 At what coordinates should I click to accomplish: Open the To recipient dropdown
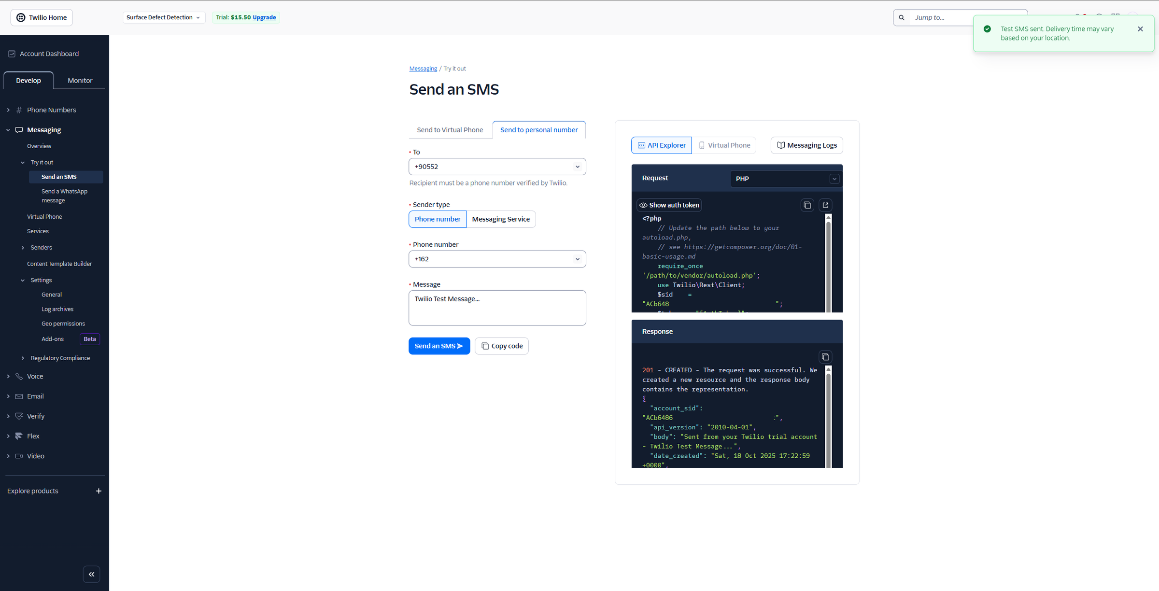point(497,167)
